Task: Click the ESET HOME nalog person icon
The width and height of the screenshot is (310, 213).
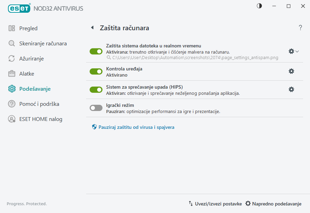Action: click(12, 119)
